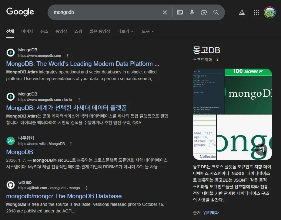Image resolution: width=281 pixels, height=220 pixels.
Task: Clear the search query with X icon
Action: (x=165, y=12)
